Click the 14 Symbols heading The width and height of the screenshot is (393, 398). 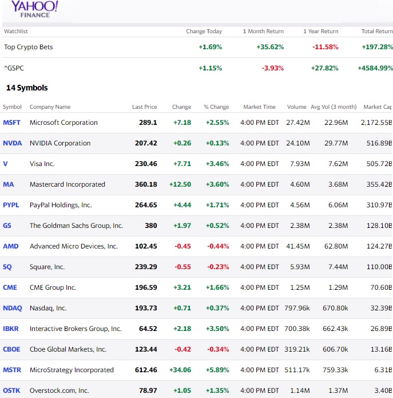[27, 88]
